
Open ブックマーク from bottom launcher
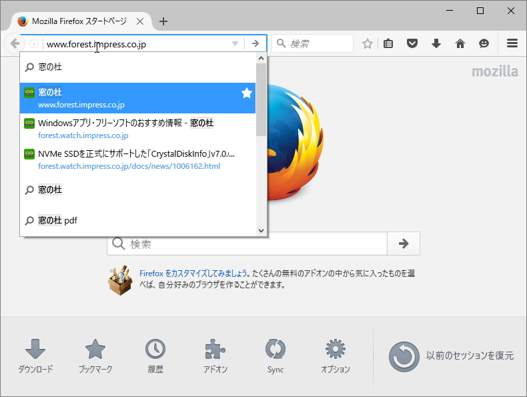(x=95, y=356)
